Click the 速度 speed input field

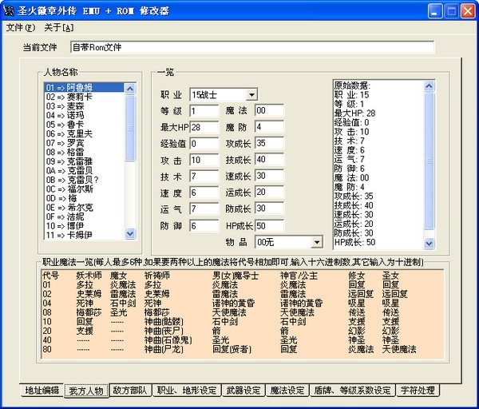pos(204,193)
